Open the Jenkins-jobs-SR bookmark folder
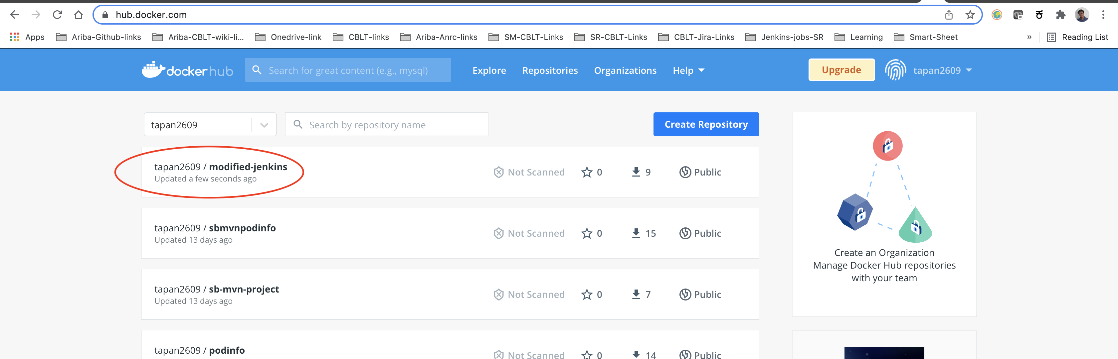This screenshot has height=359, width=1118. 784,37
